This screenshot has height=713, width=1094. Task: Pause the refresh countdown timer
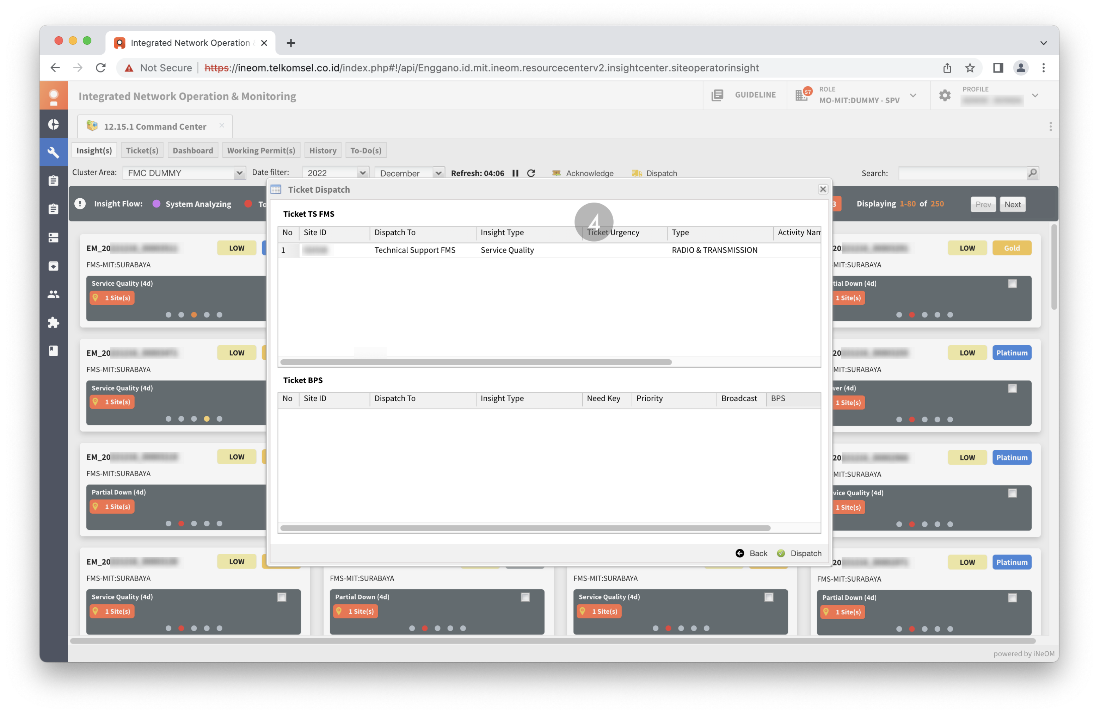[x=515, y=173]
